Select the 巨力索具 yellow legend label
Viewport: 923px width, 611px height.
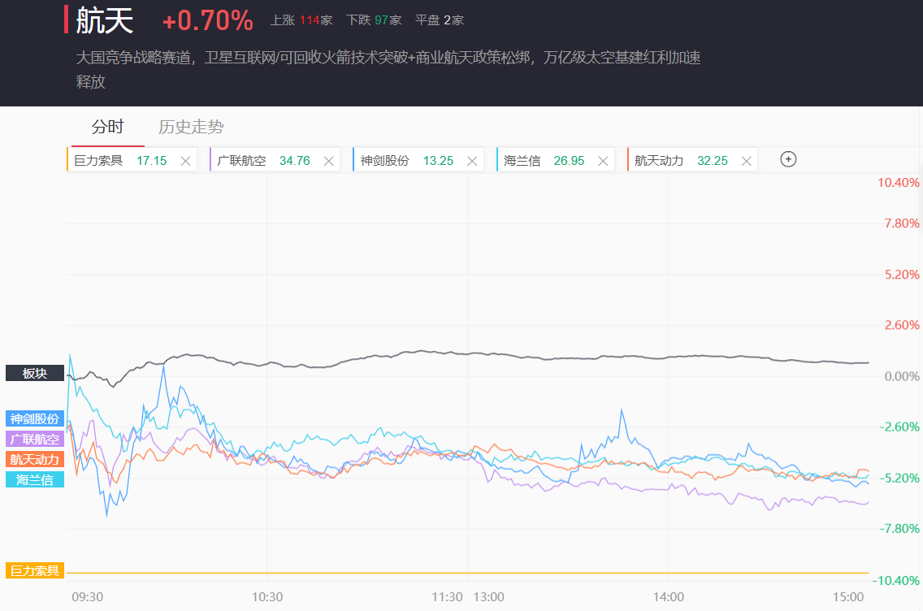[x=34, y=570]
